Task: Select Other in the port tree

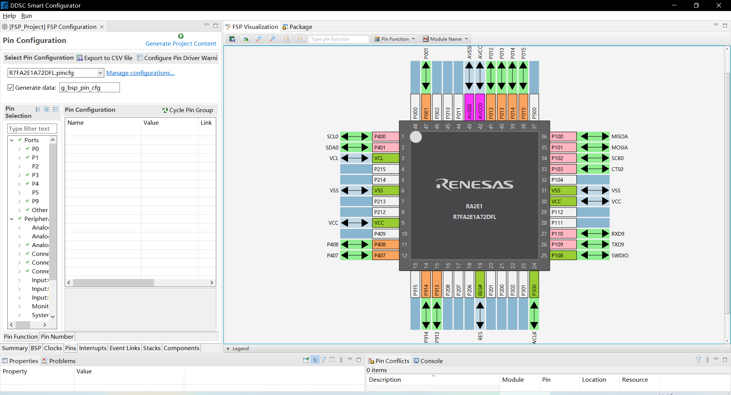Action: pyautogui.click(x=40, y=210)
